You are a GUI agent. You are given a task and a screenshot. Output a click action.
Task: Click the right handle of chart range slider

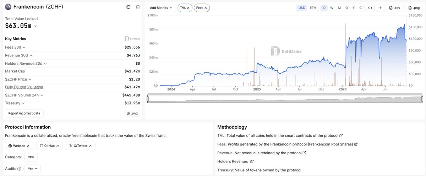tap(422, 99)
